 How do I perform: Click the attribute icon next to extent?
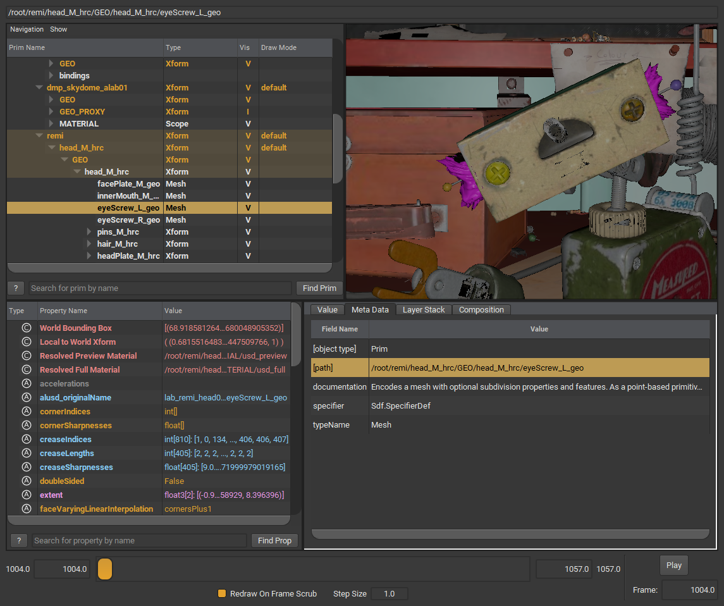pyautogui.click(x=27, y=495)
